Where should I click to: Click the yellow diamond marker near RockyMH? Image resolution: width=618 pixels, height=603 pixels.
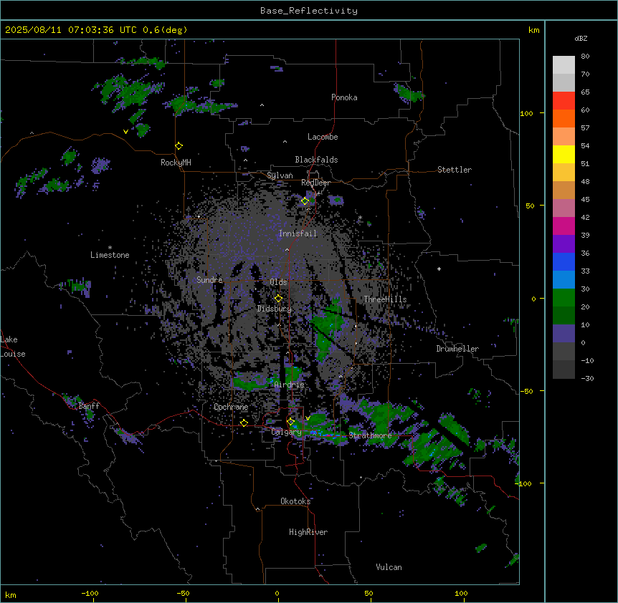(179, 146)
